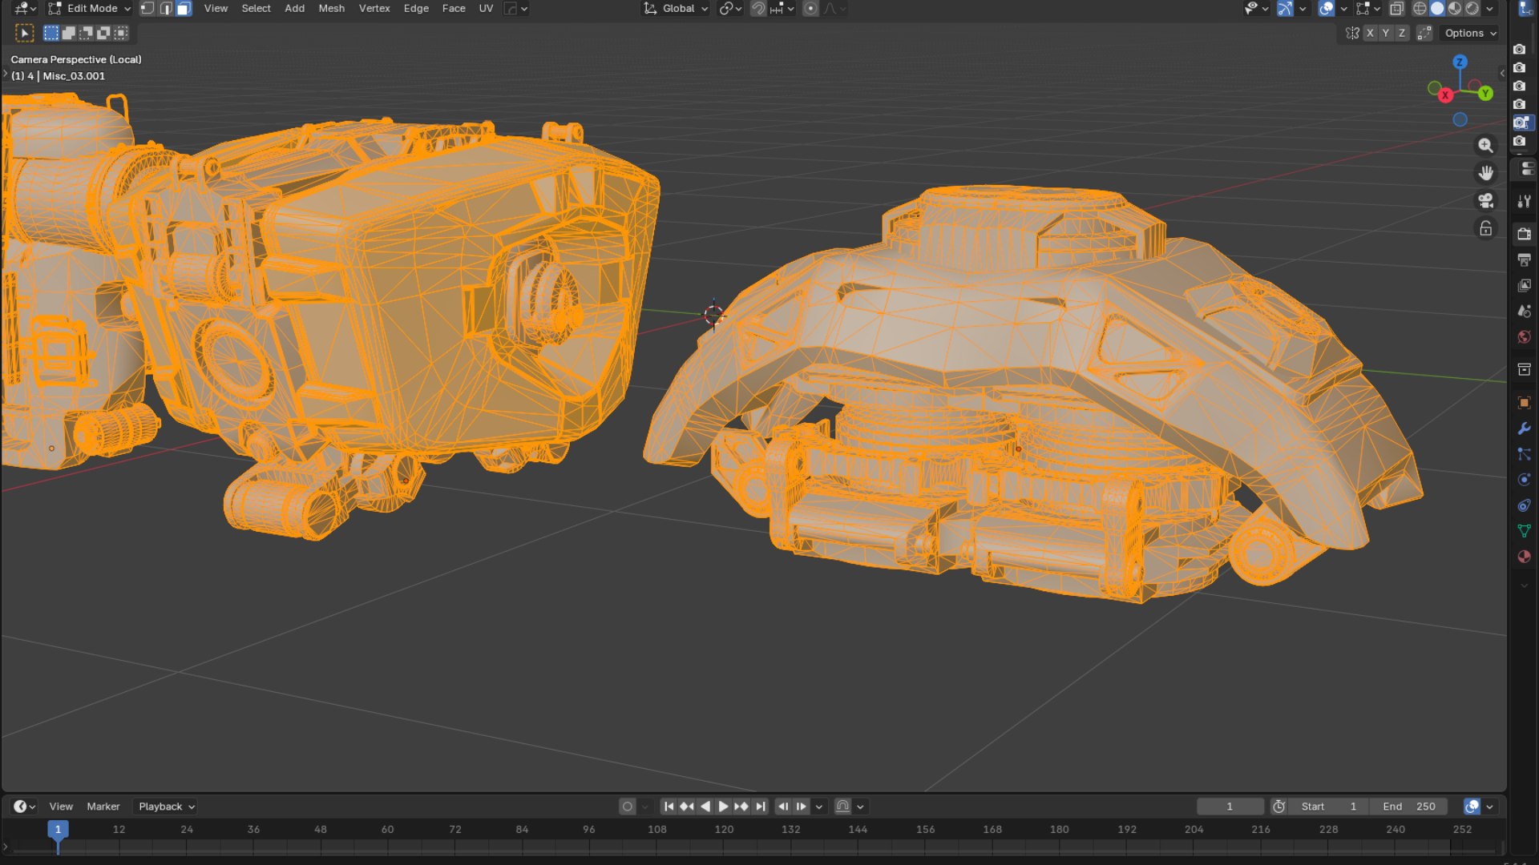Open the shading options dropdown arrow
This screenshot has height=865, width=1539.
point(1489,9)
